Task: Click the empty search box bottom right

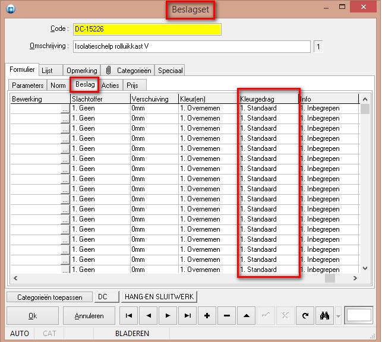Action: point(359,315)
